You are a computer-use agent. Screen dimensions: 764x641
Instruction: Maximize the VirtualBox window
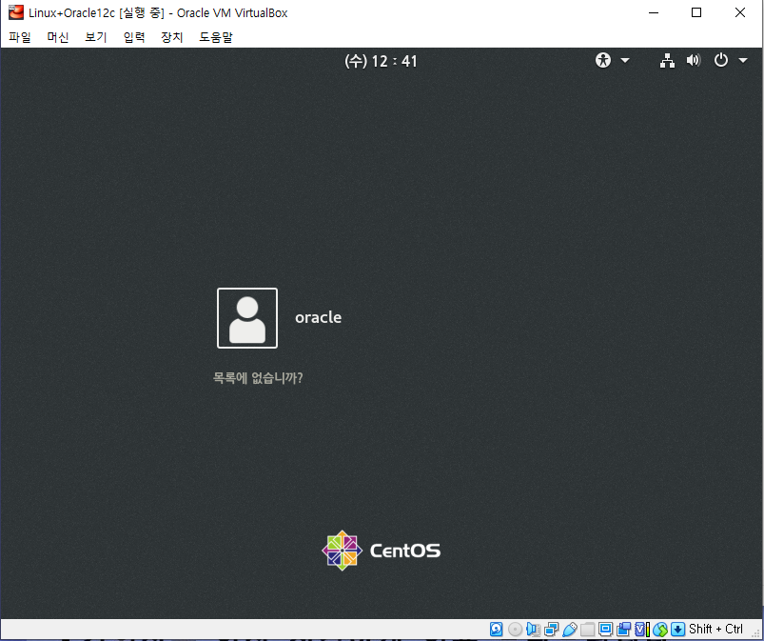[x=696, y=12]
